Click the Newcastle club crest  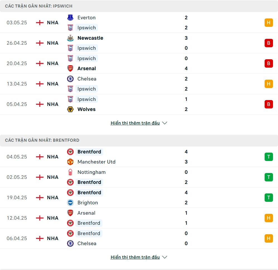point(70,38)
